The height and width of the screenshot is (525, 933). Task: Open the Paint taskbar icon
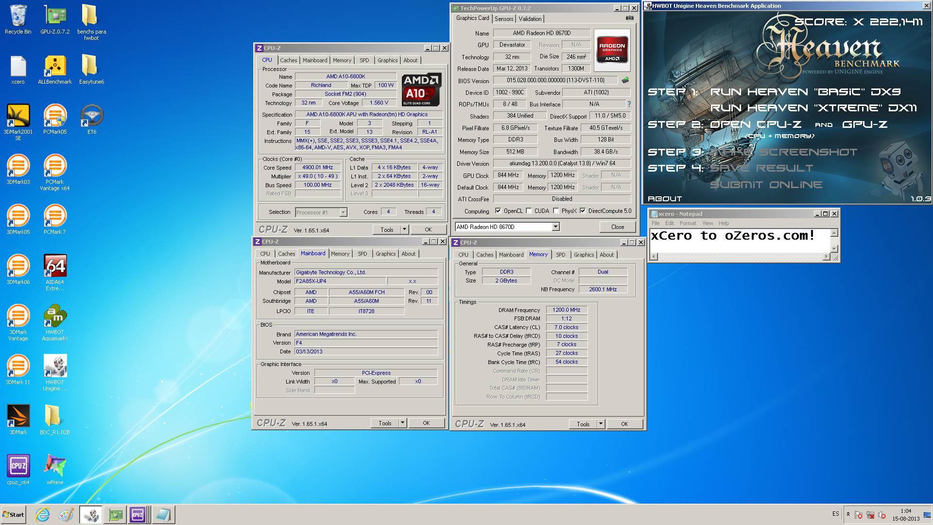[x=66, y=515]
